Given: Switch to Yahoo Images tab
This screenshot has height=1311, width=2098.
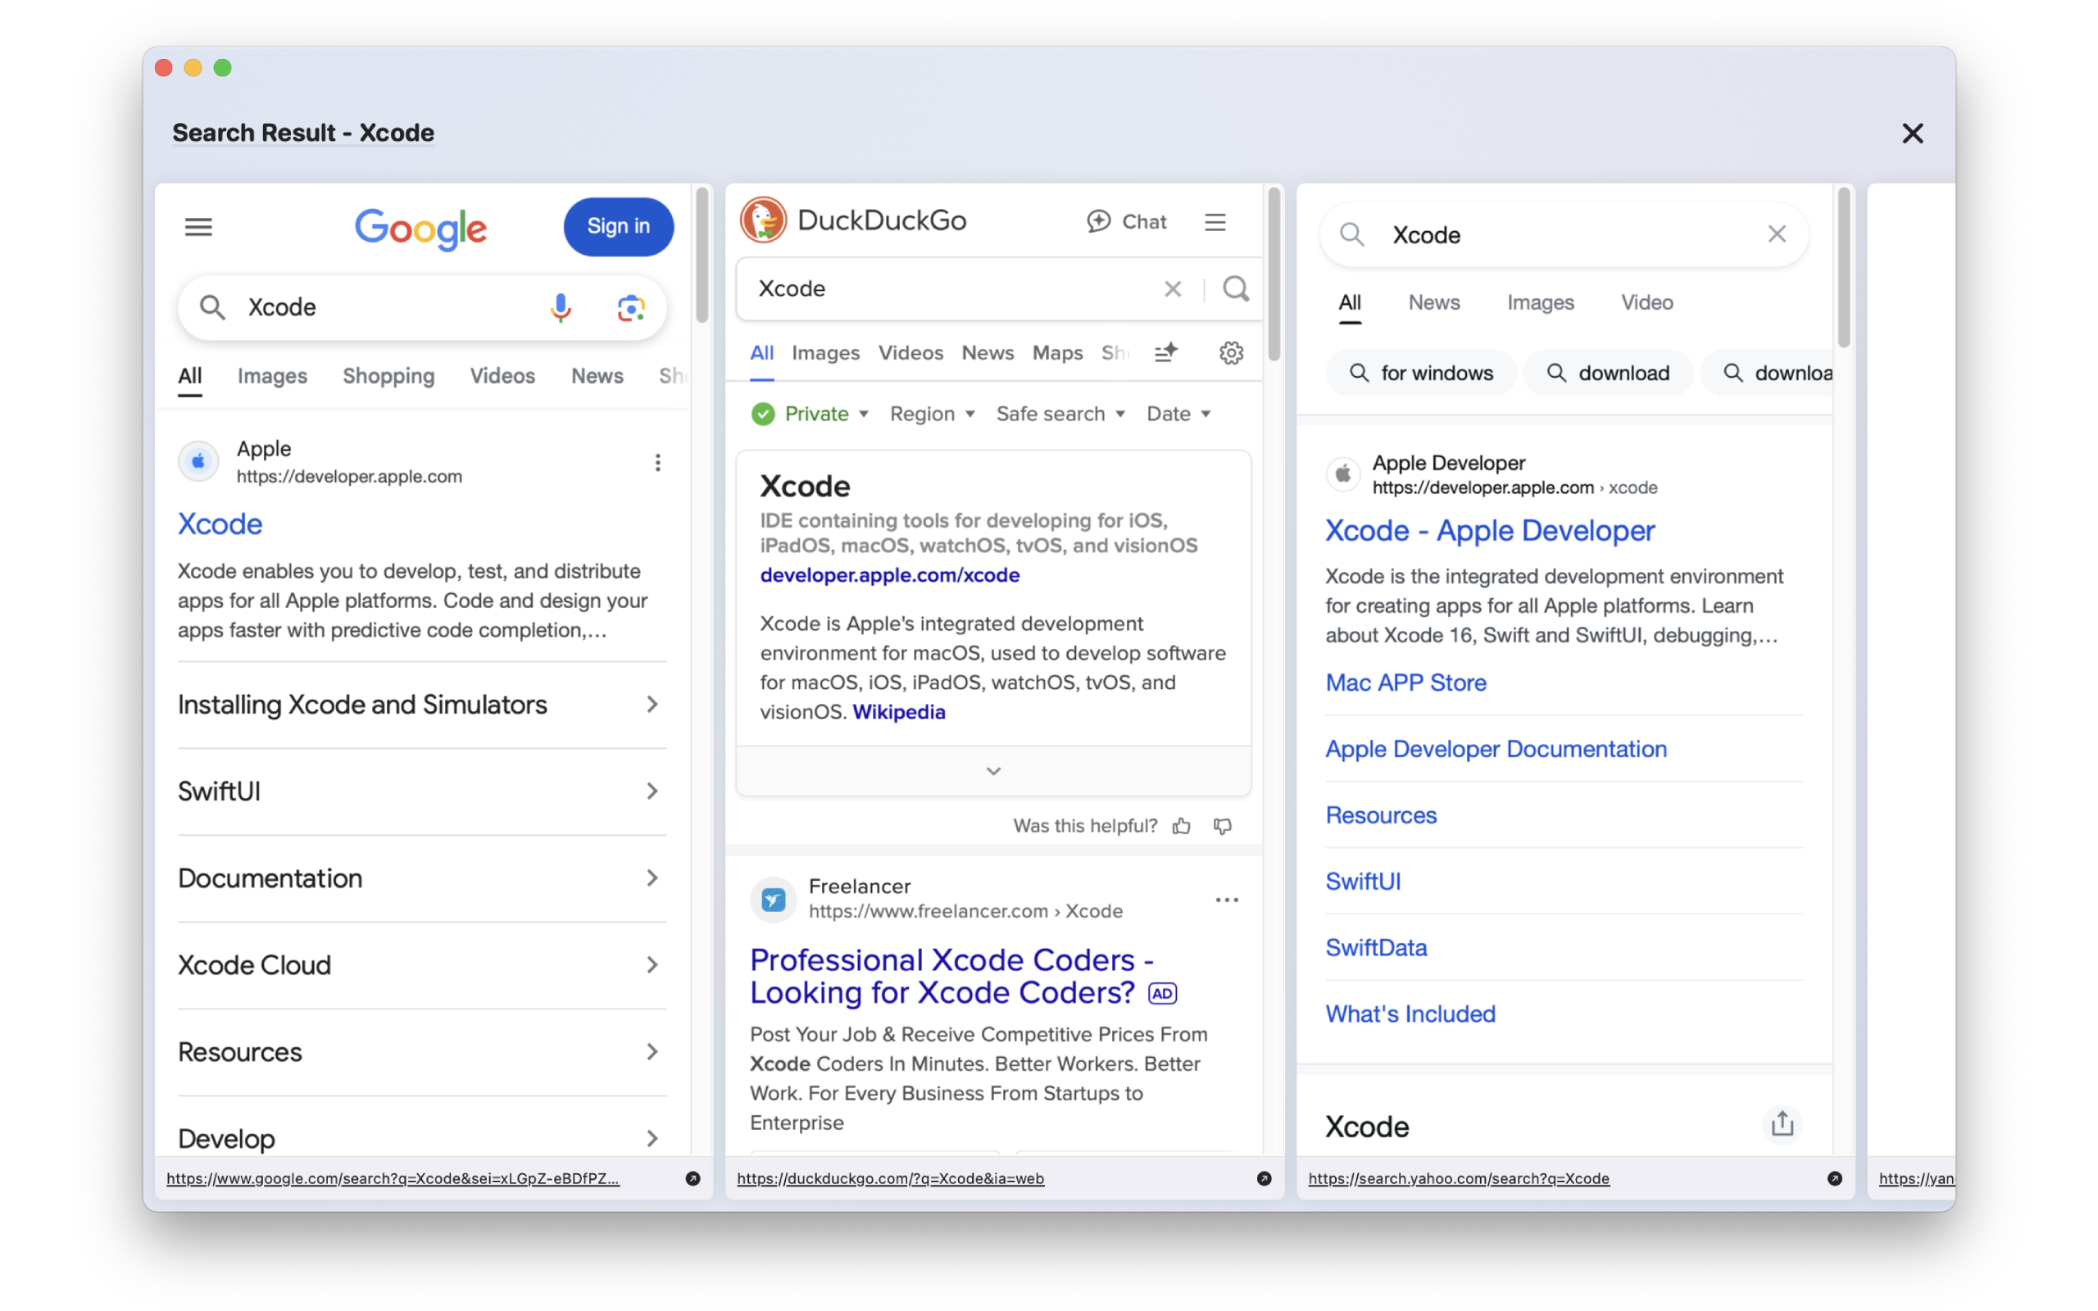Looking at the screenshot, I should [1540, 302].
